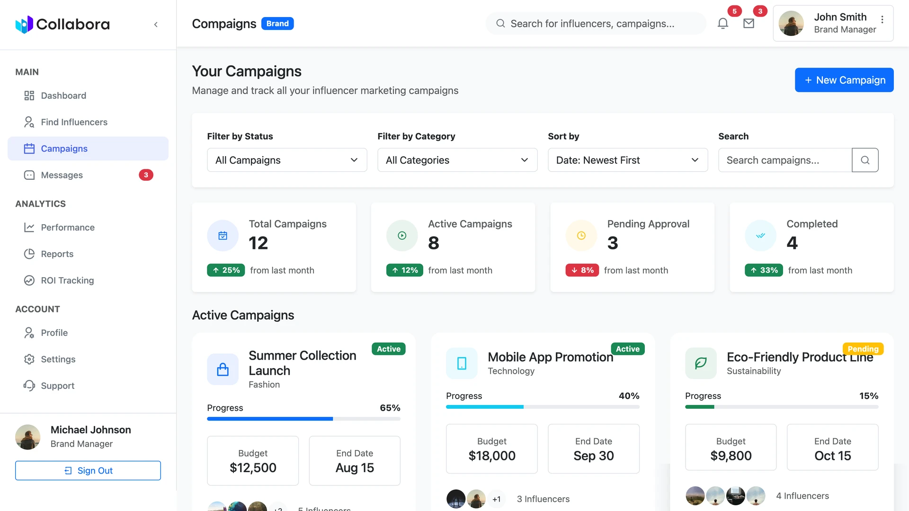Click the Reports pie chart icon
This screenshot has width=909, height=511.
click(29, 254)
